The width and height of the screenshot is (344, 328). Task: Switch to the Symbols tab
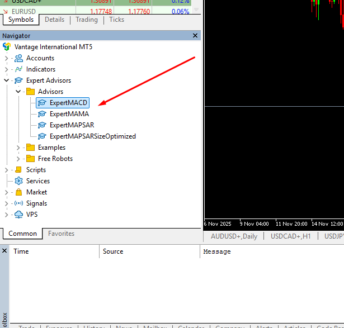coord(21,20)
